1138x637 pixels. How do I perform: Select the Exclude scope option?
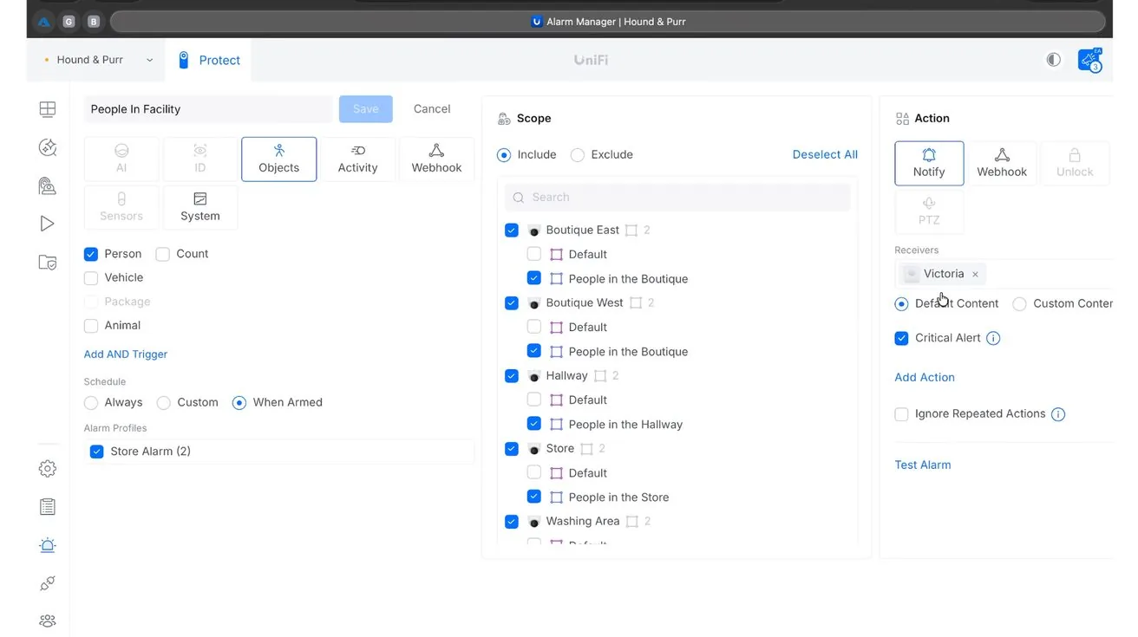pyautogui.click(x=578, y=155)
